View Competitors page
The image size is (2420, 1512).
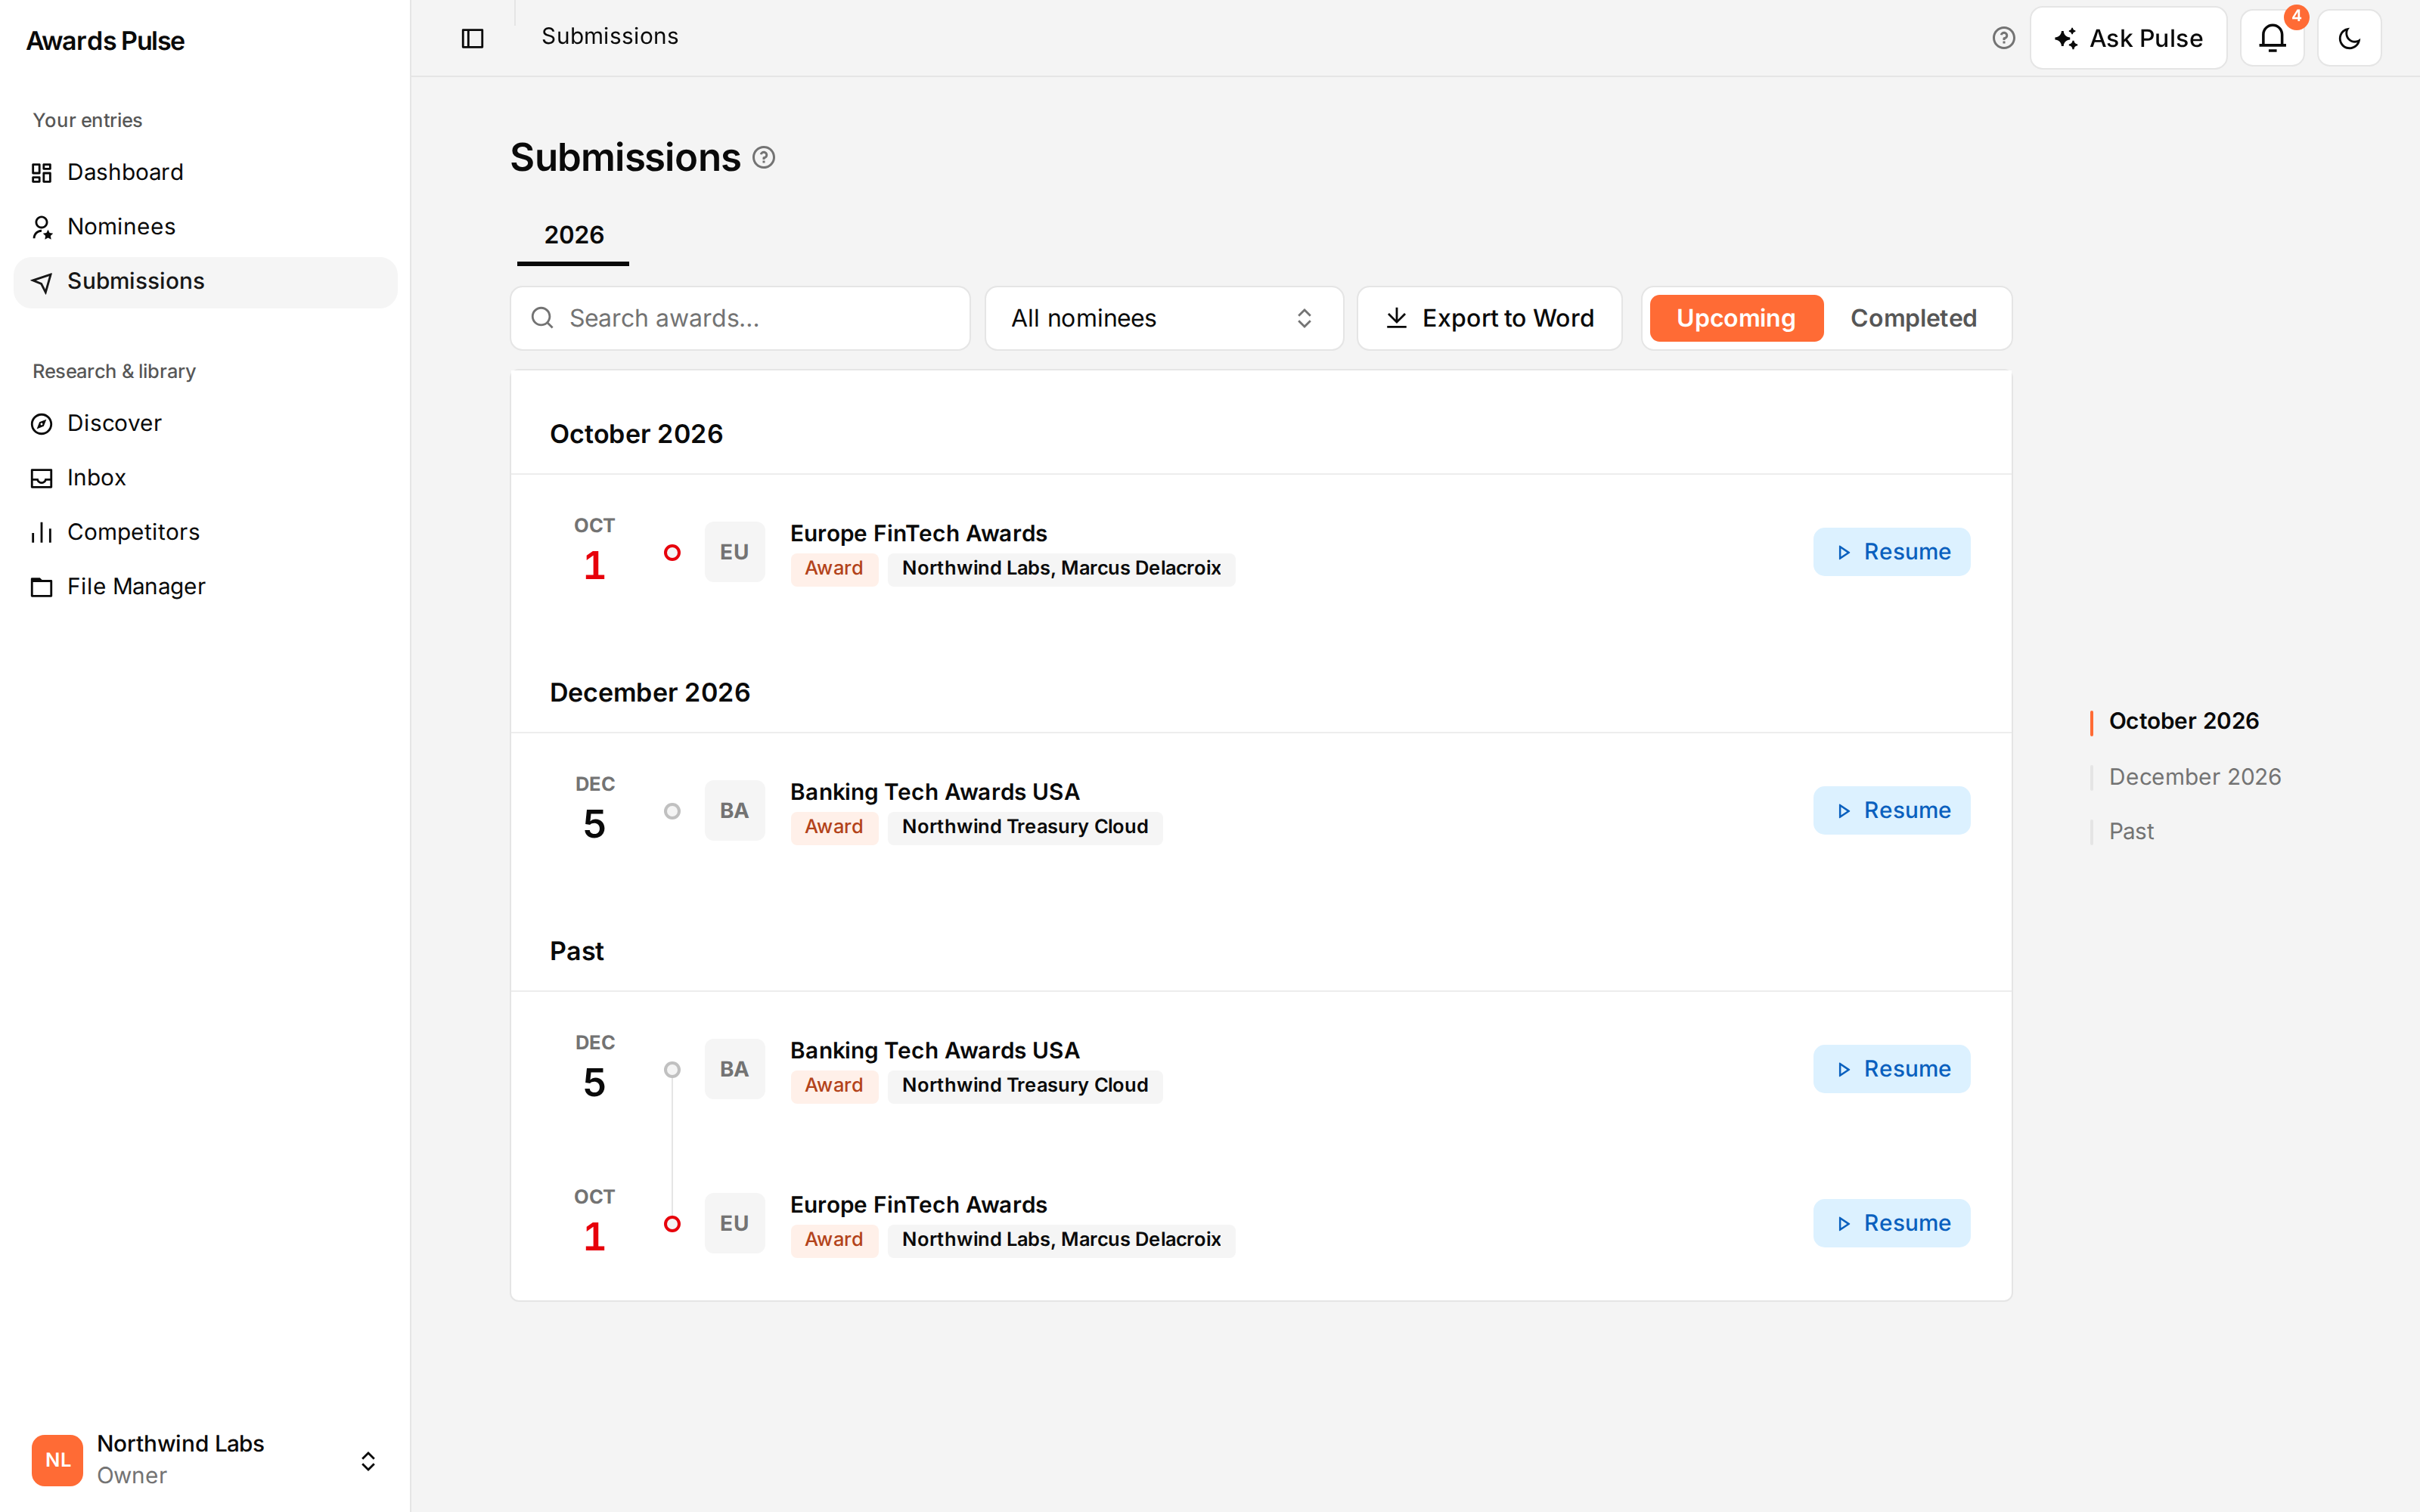pyautogui.click(x=205, y=532)
